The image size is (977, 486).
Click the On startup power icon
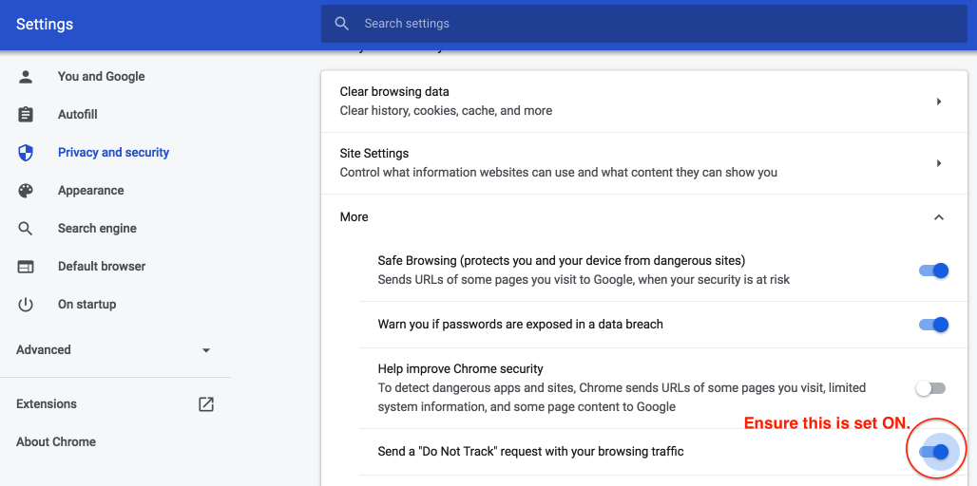[x=25, y=305]
